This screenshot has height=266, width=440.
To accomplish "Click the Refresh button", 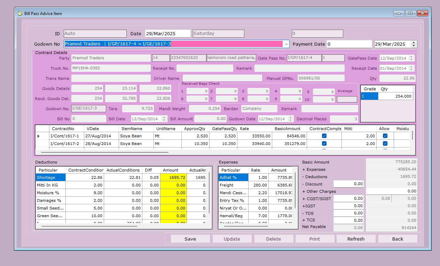I will click(x=356, y=239).
